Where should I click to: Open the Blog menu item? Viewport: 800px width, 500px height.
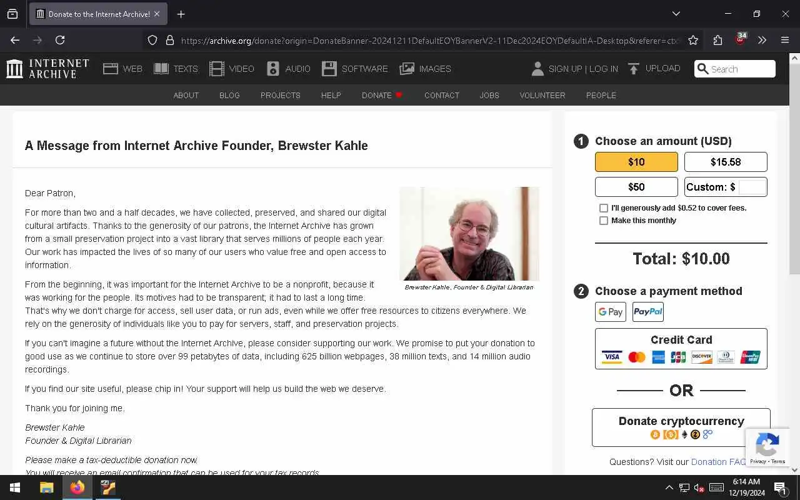point(229,96)
